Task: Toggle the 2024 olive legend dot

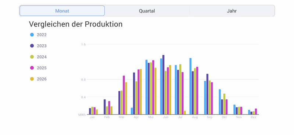Action: (32, 57)
